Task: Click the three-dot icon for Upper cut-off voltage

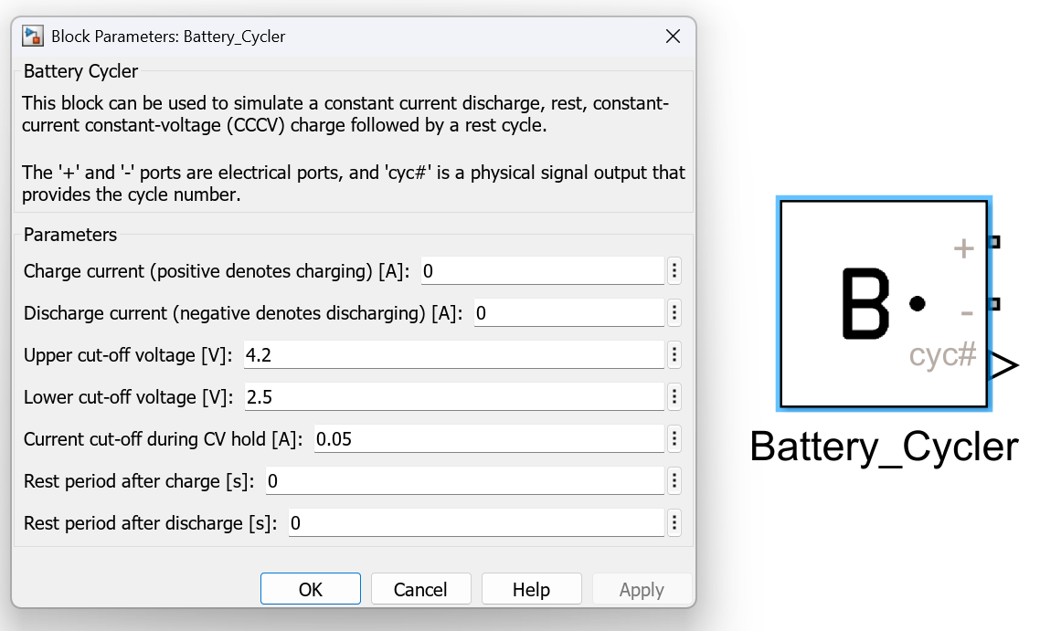Action: [x=674, y=354]
